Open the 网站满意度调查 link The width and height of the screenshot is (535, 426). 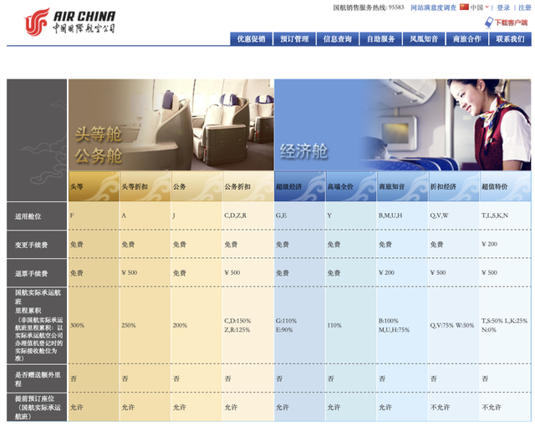click(x=433, y=8)
